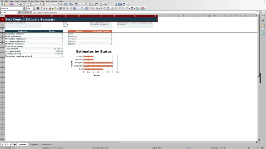
Task: Click the Estimates by Status chart
Action: click(94, 63)
